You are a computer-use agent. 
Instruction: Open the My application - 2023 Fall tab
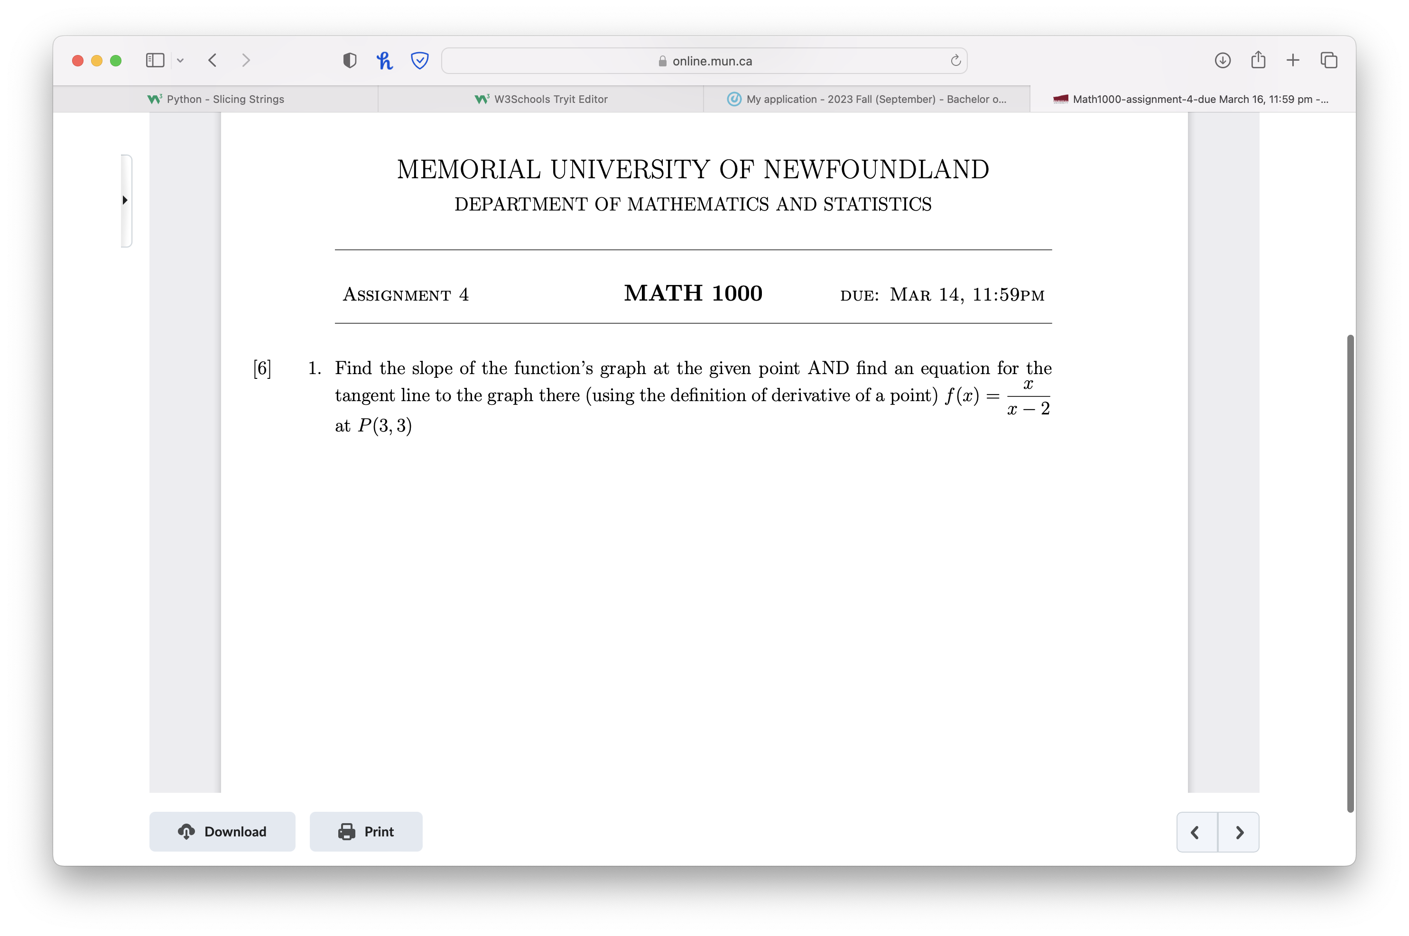(x=865, y=99)
